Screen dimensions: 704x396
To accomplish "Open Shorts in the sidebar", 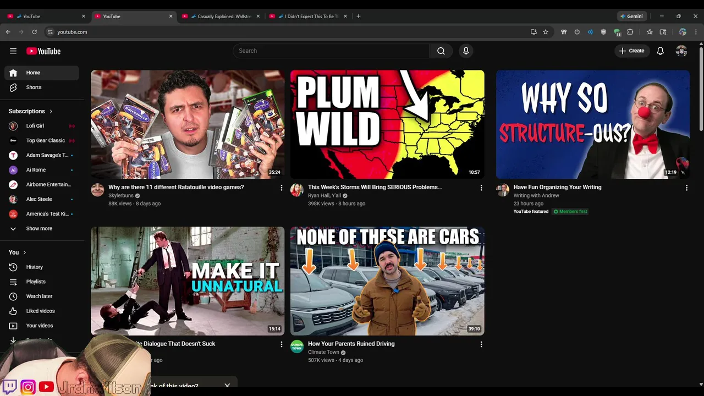I will (42, 87).
